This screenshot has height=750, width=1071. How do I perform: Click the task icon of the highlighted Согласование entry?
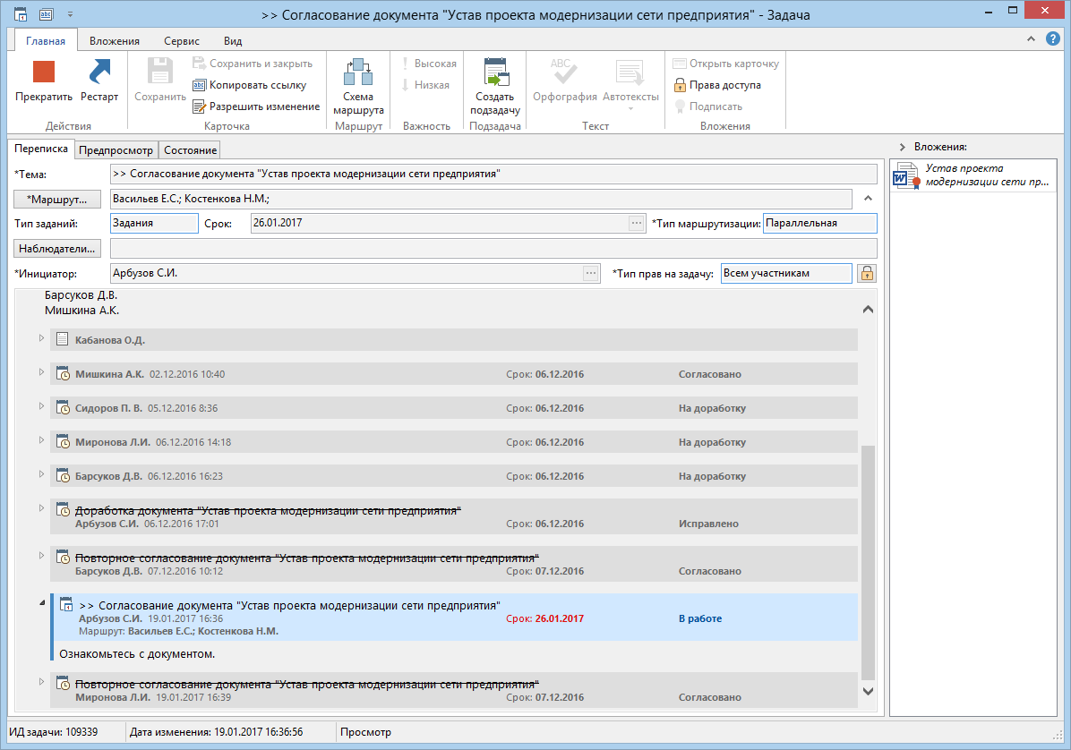coord(66,605)
